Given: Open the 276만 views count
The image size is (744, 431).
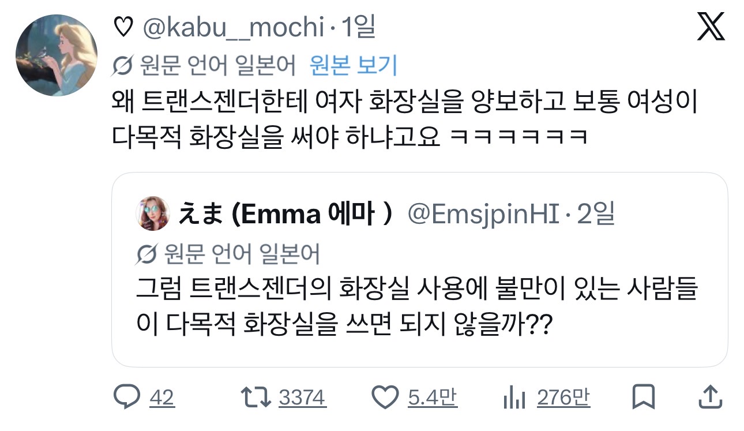Looking at the screenshot, I should point(563,398).
